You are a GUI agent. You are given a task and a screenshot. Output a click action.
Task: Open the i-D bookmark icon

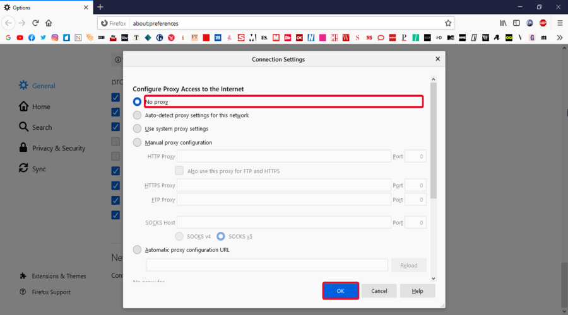(x=439, y=38)
